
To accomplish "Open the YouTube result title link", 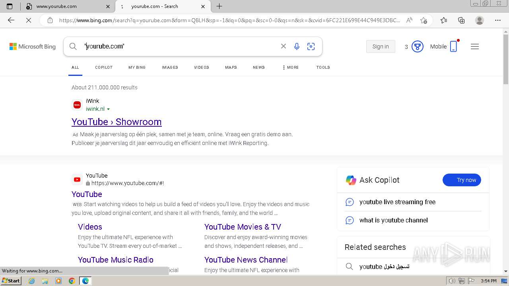I will click(87, 194).
